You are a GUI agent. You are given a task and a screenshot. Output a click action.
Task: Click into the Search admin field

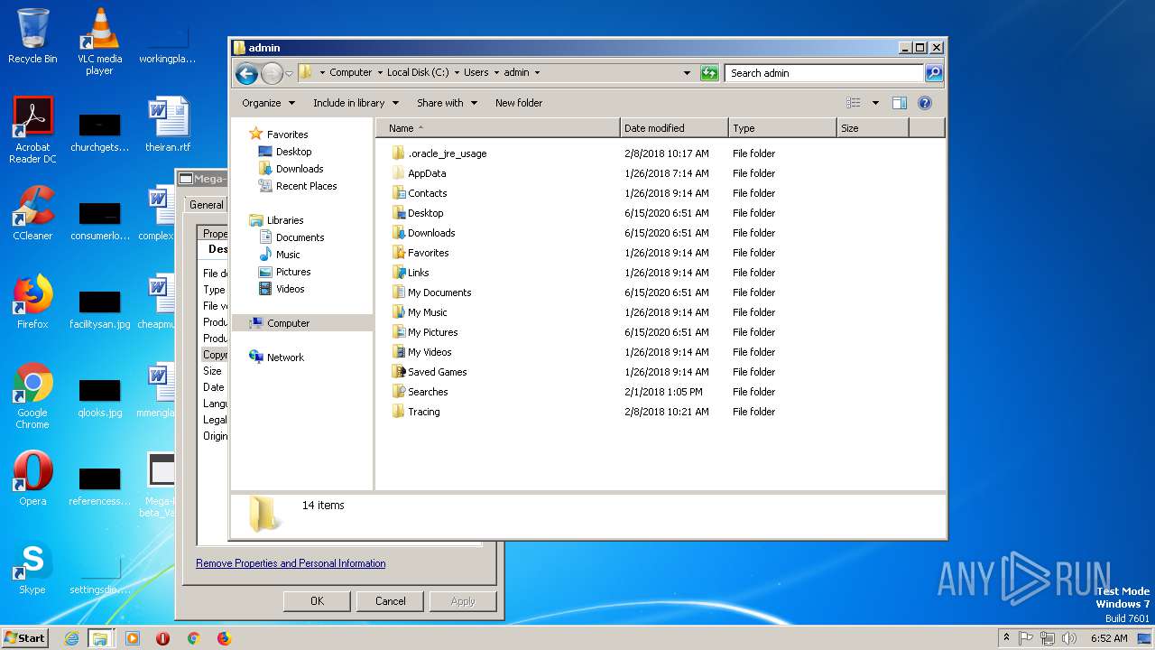coord(824,73)
